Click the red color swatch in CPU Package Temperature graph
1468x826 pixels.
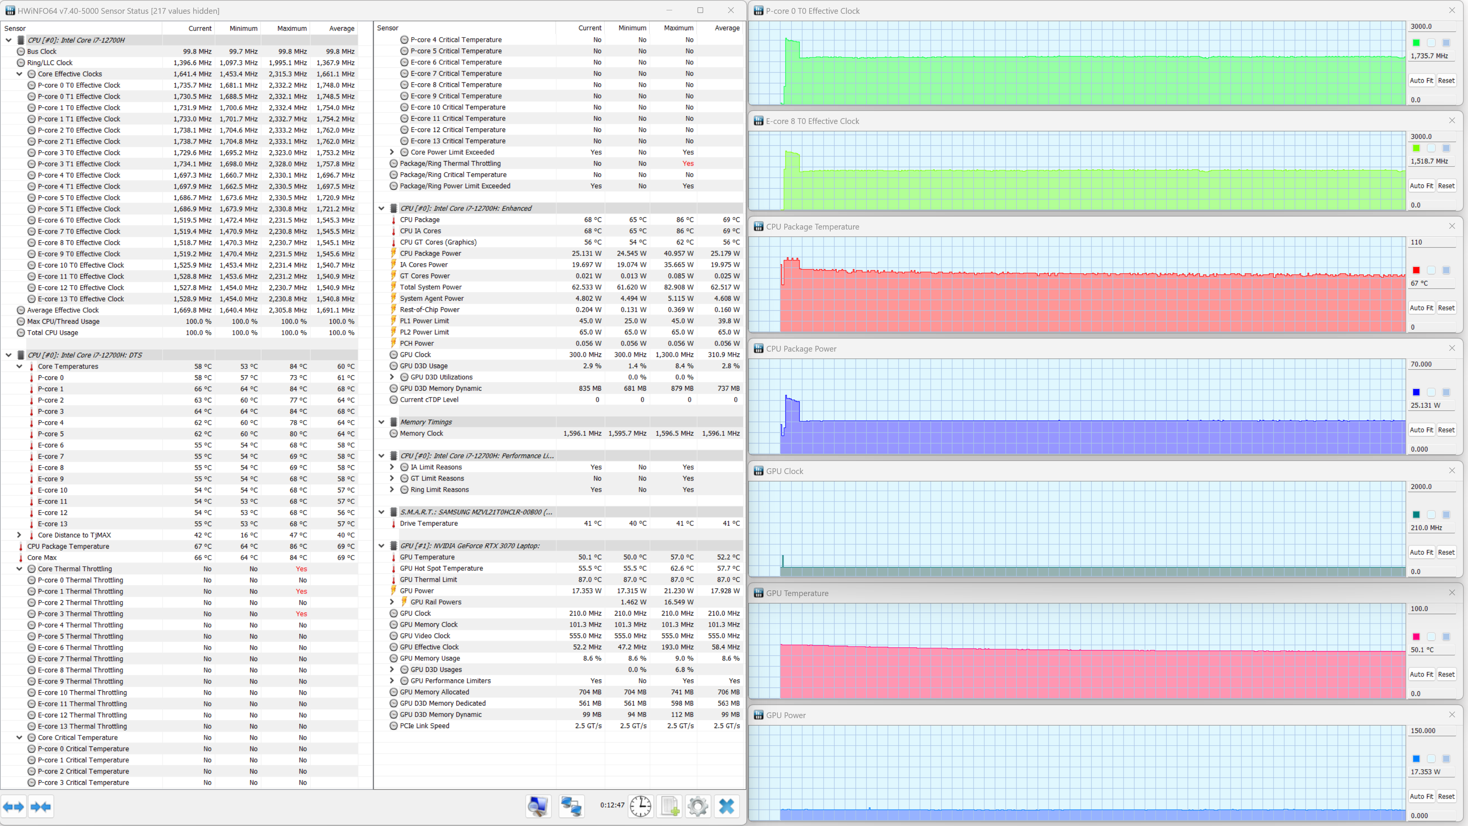[1416, 270]
